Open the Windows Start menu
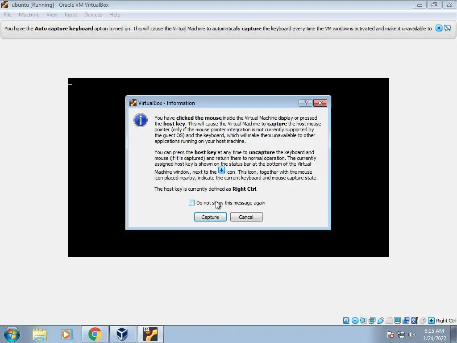The height and width of the screenshot is (343, 457). [12, 334]
